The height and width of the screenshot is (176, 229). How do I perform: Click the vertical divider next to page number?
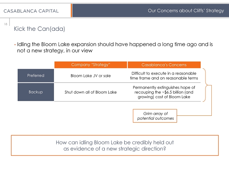10,22
